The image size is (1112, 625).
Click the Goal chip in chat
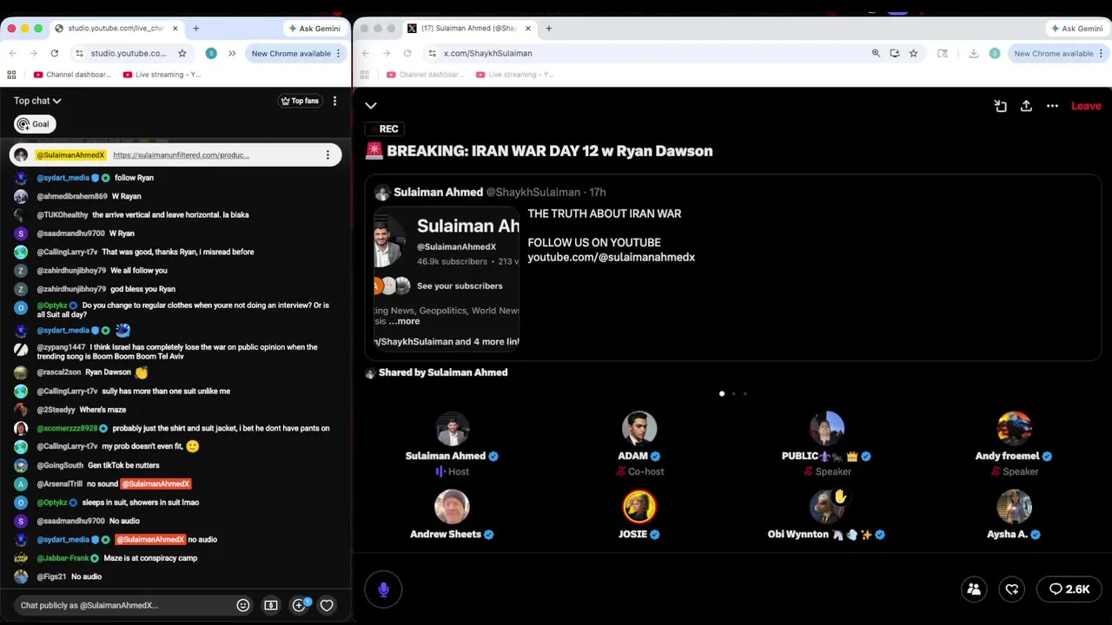(x=35, y=124)
